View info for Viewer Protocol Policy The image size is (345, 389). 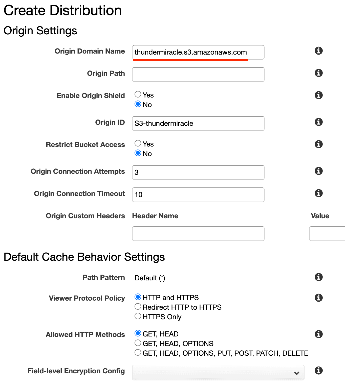click(318, 298)
